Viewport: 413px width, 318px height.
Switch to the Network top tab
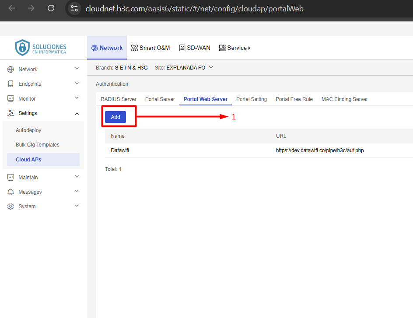click(107, 48)
